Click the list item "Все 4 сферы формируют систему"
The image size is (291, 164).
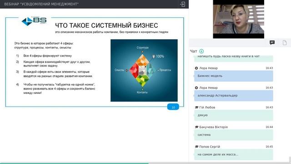(x=47, y=56)
